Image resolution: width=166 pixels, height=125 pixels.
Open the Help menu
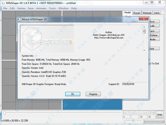coord(74,8)
